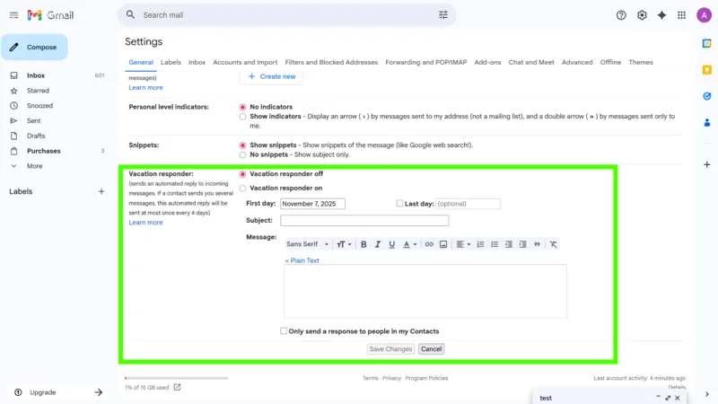Image resolution: width=718 pixels, height=404 pixels.
Task: Open the Settings gear icon
Action: [x=642, y=15]
